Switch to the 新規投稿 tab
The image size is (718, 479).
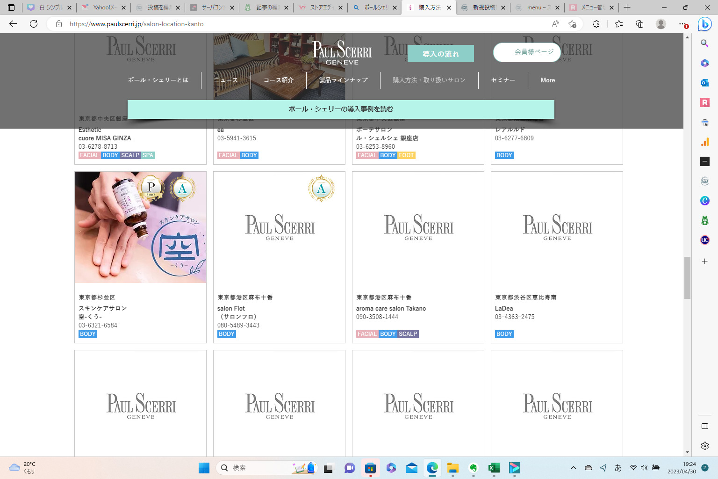click(x=483, y=7)
